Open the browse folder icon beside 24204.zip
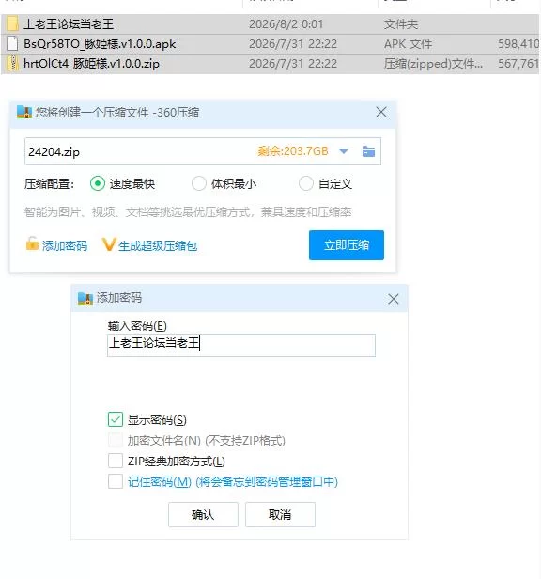The height and width of the screenshot is (579, 557). (368, 151)
